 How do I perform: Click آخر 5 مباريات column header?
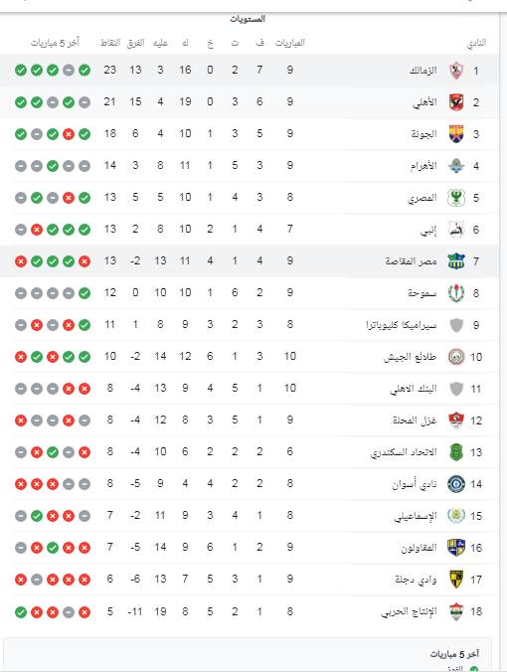[x=55, y=43]
